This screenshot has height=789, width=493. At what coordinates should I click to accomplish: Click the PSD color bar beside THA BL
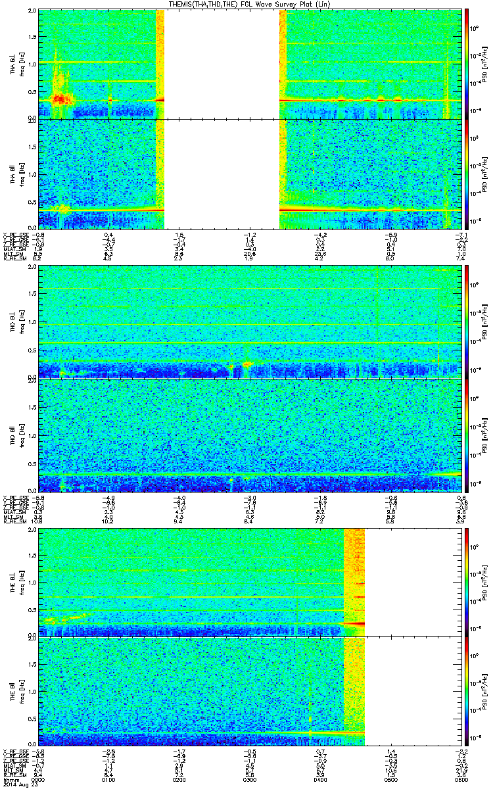[x=467, y=64]
